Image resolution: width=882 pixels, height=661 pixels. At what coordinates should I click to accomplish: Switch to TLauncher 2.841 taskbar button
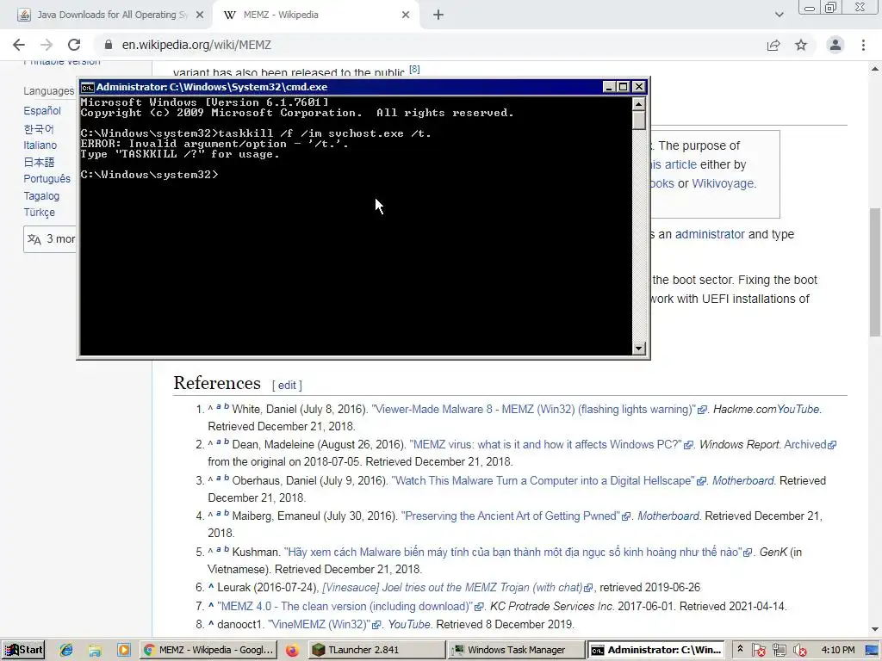click(377, 650)
